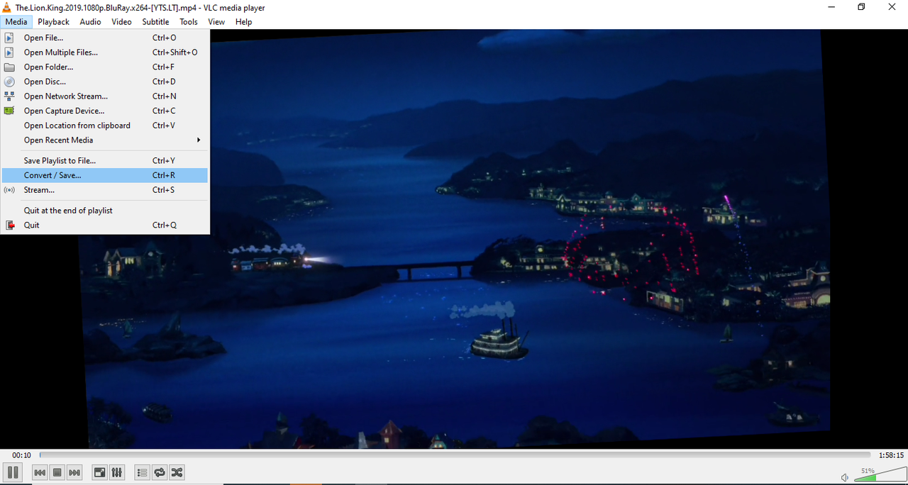Toggle fullscreen video mode icon

pyautogui.click(x=100, y=472)
